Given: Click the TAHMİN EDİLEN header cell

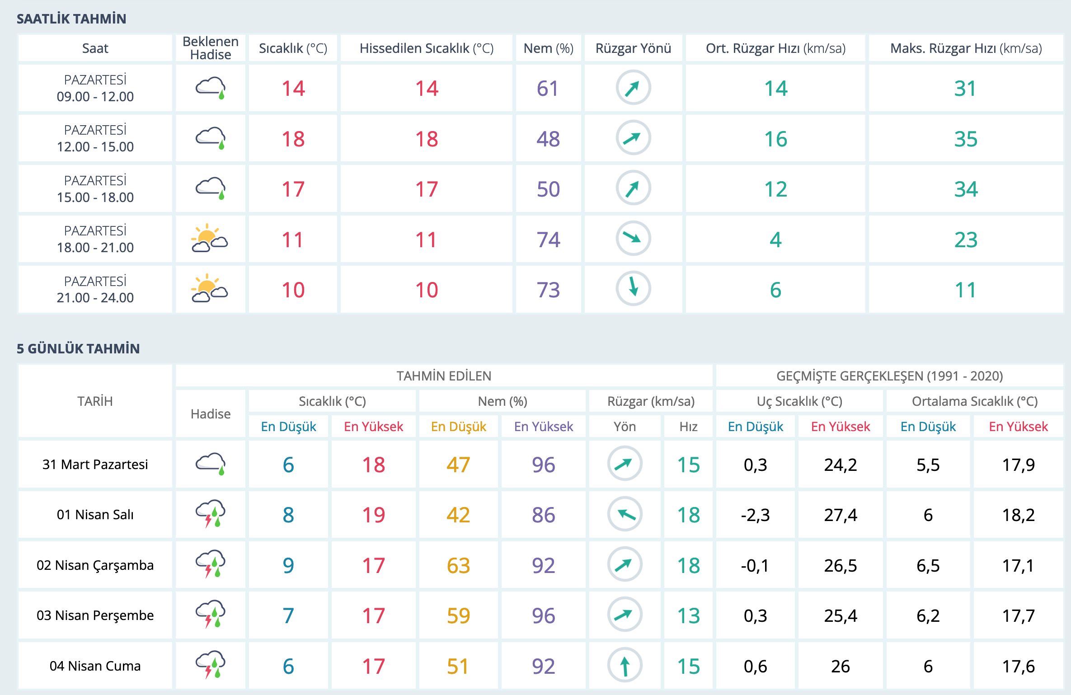Looking at the screenshot, I should tap(444, 376).
